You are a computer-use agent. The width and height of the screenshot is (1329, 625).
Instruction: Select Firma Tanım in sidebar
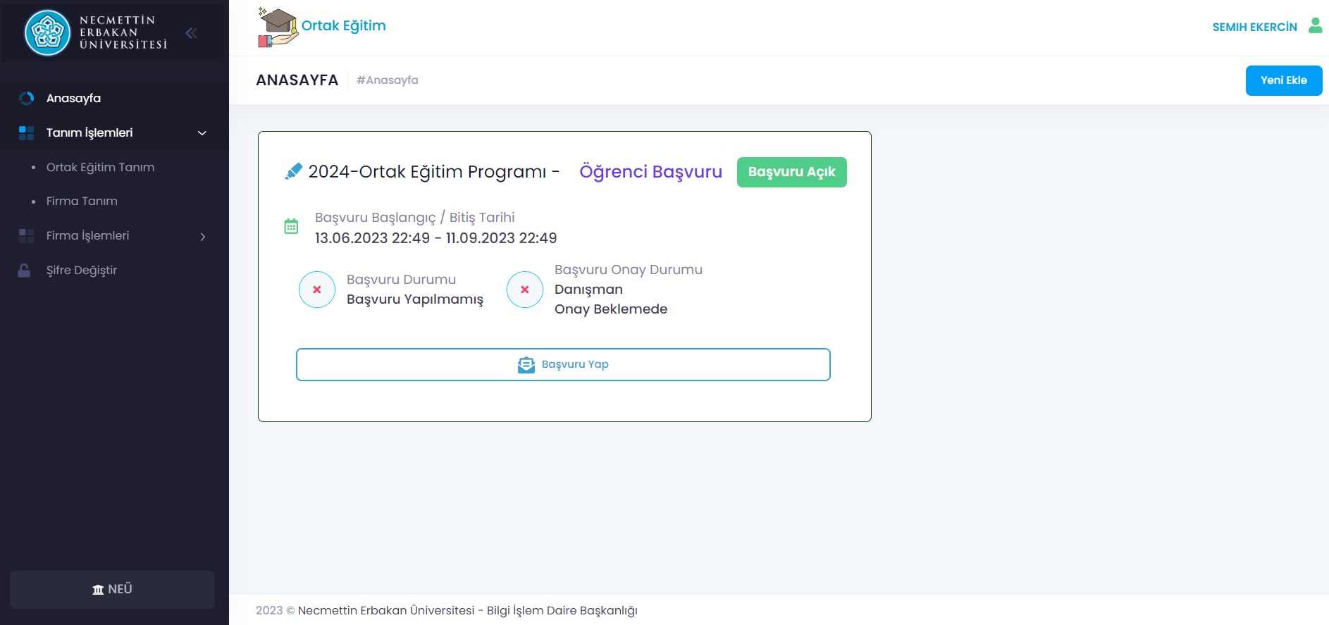click(x=82, y=201)
